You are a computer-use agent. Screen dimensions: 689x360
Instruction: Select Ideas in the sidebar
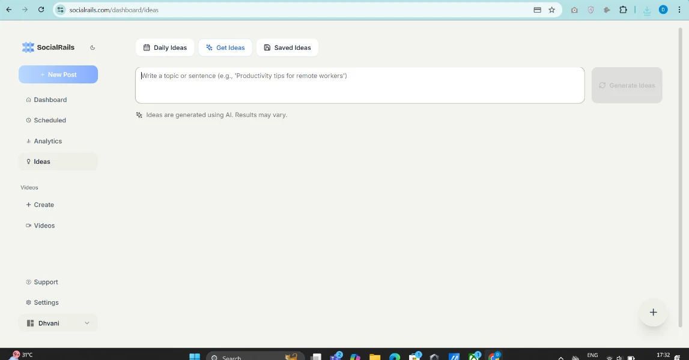(x=58, y=161)
